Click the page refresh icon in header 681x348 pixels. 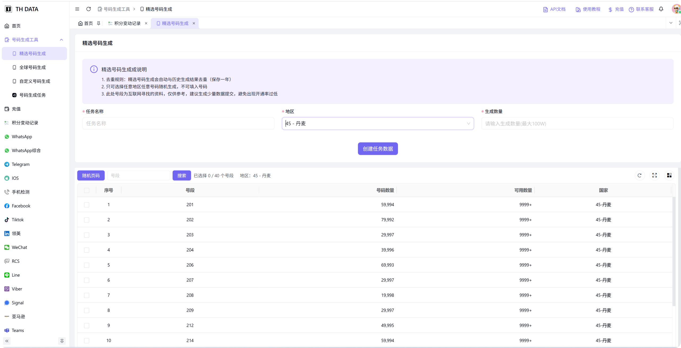point(89,9)
